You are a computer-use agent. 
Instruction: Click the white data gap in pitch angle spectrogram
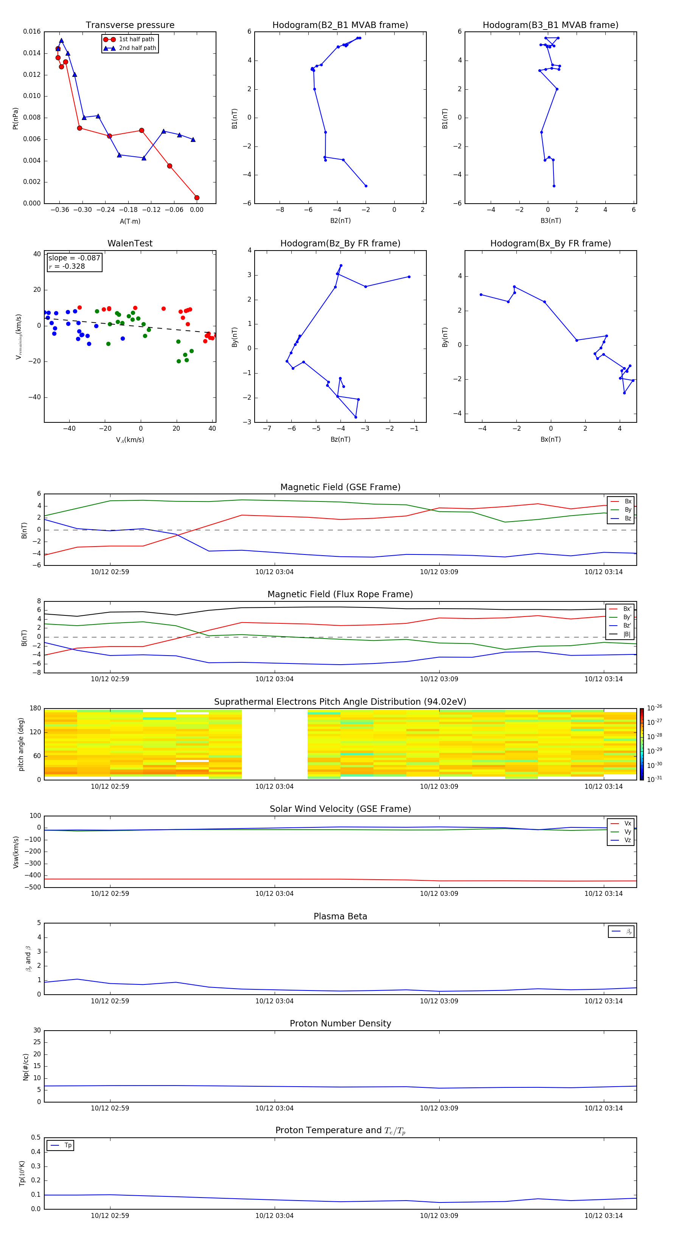coord(274,744)
